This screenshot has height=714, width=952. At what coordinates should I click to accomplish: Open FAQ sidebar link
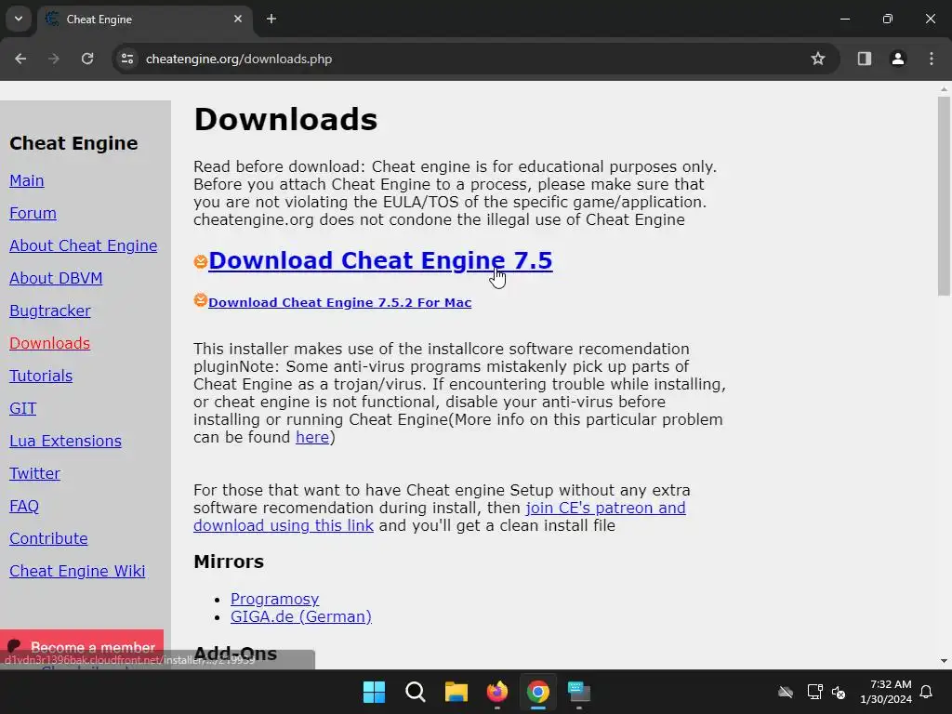coord(24,506)
